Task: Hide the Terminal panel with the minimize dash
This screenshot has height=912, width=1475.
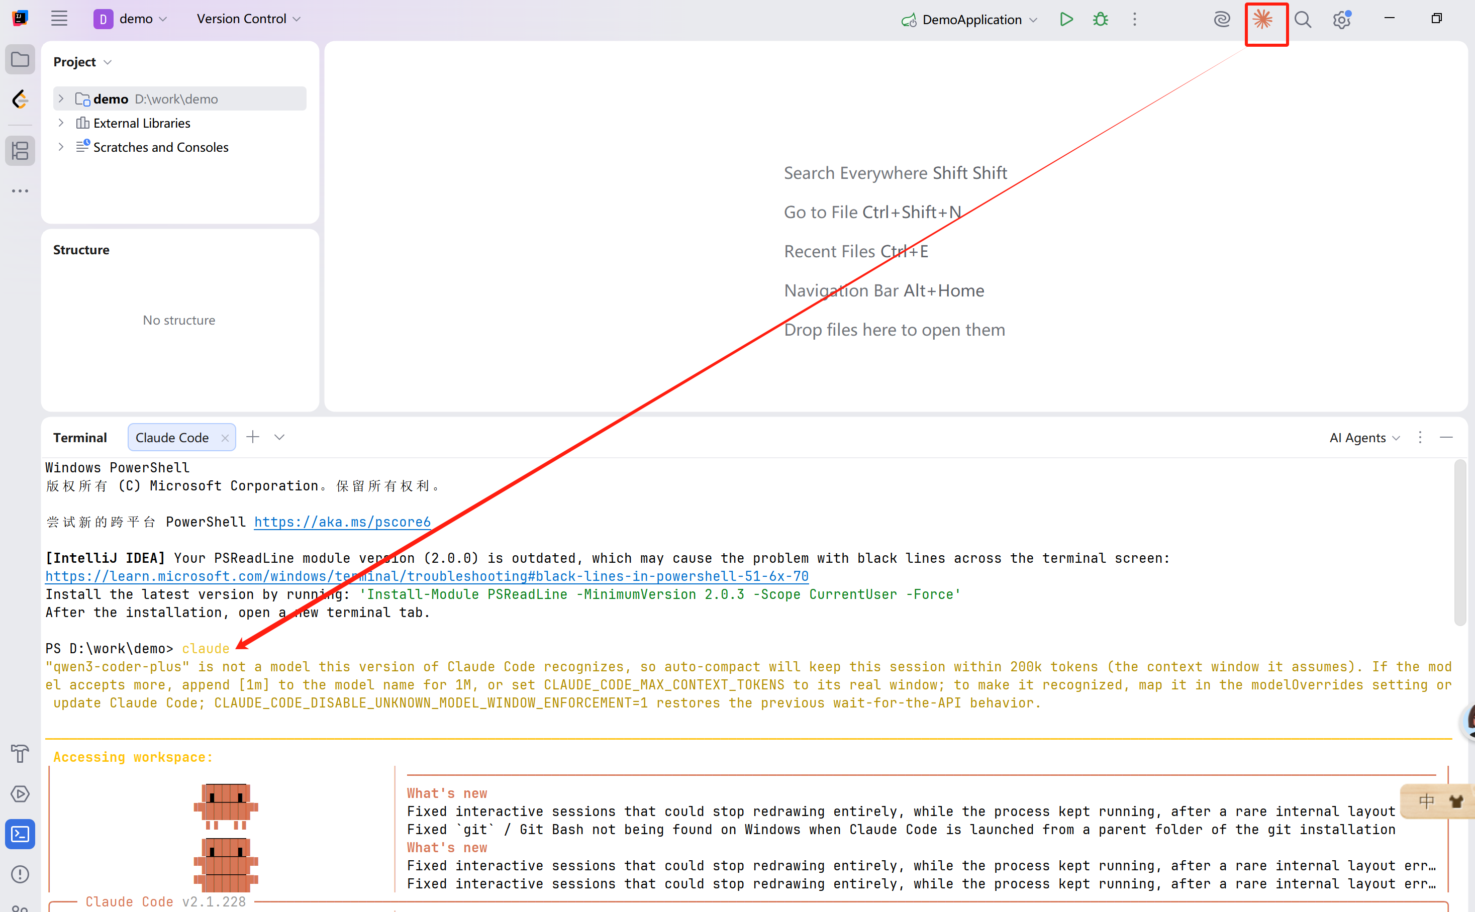Action: point(1446,437)
